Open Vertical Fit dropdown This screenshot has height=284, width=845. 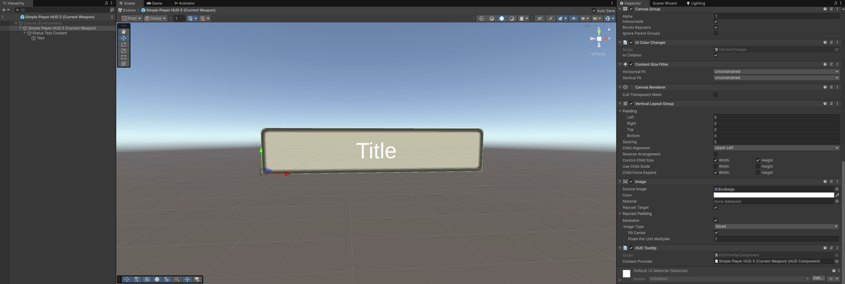click(x=776, y=78)
